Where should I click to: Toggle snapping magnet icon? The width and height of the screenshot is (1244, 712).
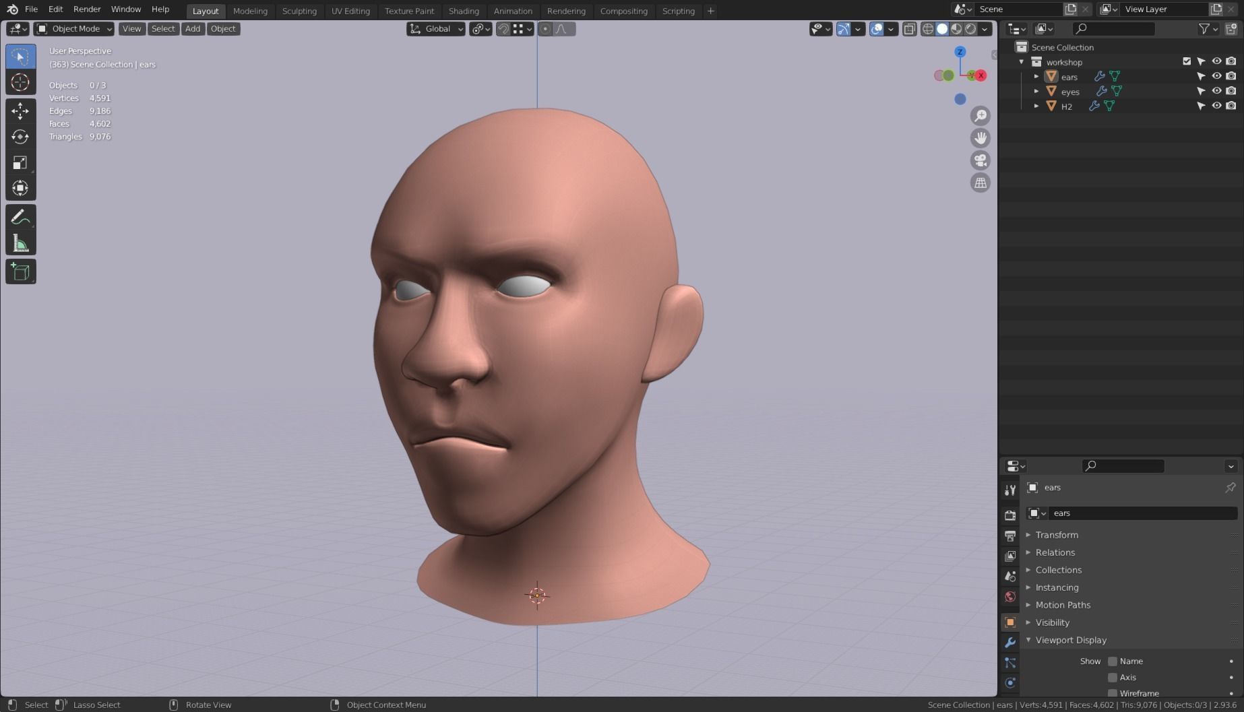[x=503, y=29]
